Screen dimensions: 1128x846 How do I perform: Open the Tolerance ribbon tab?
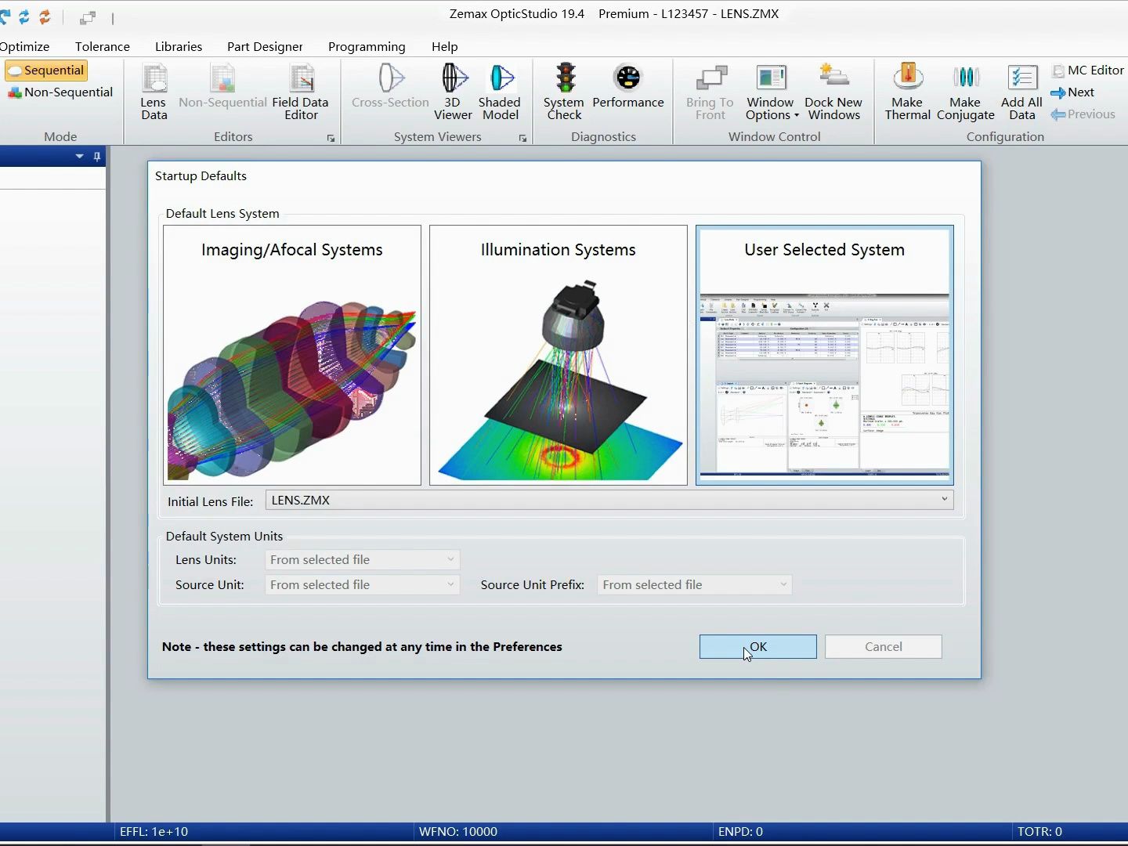pyautogui.click(x=103, y=47)
